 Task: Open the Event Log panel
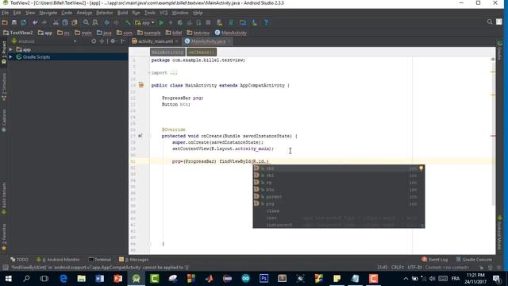435,260
